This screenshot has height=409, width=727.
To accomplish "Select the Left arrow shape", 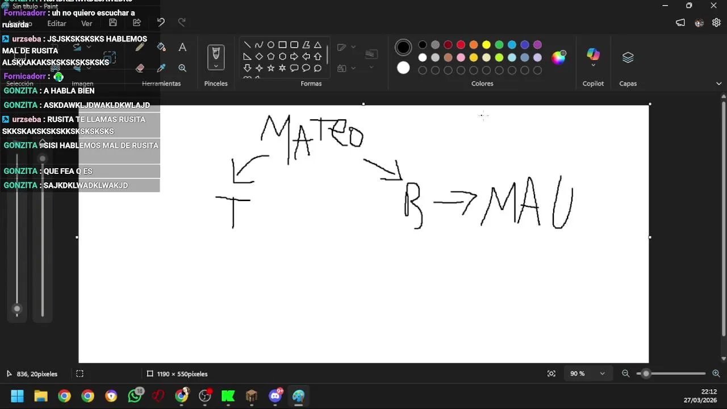I will 306,57.
